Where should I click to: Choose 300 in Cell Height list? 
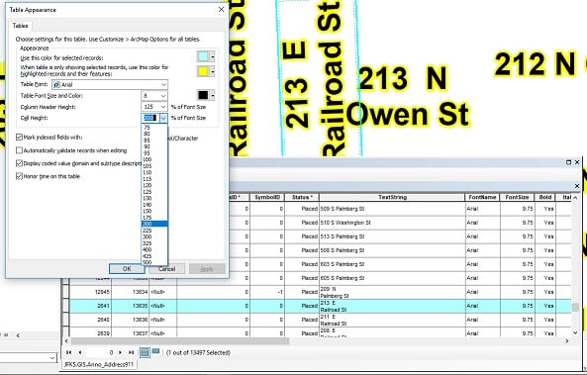154,236
